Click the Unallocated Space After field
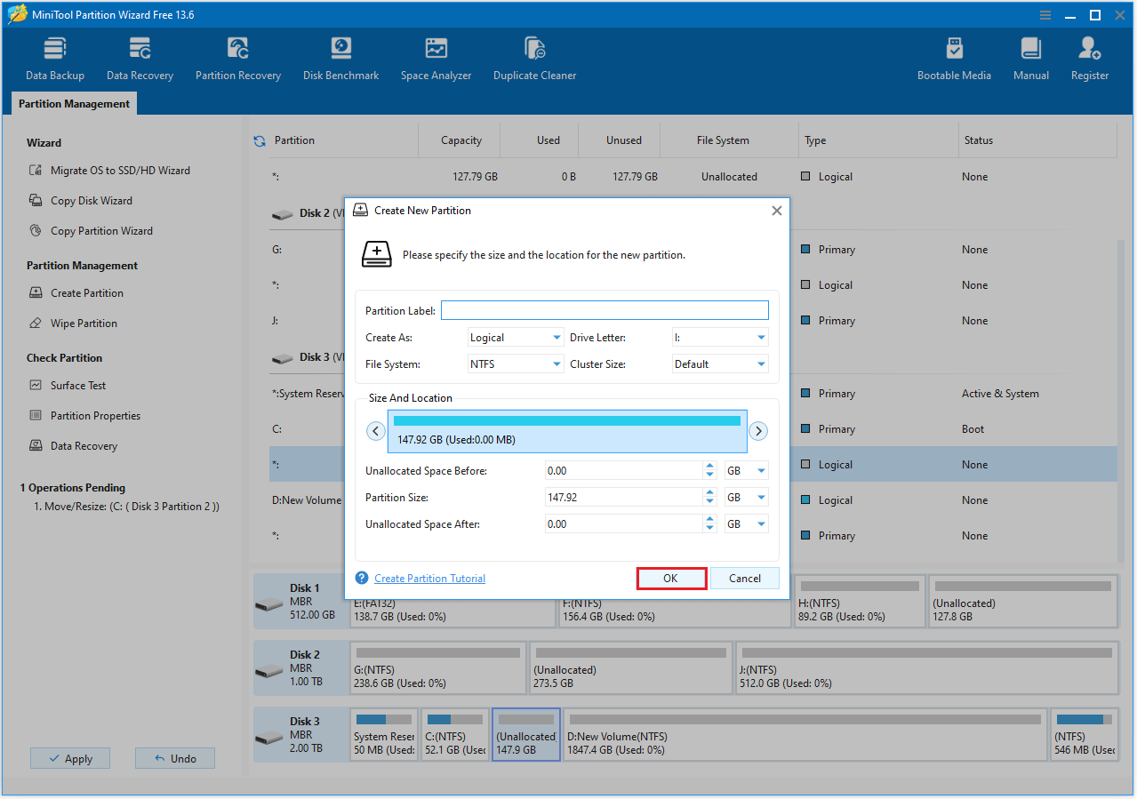The width and height of the screenshot is (1137, 799). coord(623,524)
